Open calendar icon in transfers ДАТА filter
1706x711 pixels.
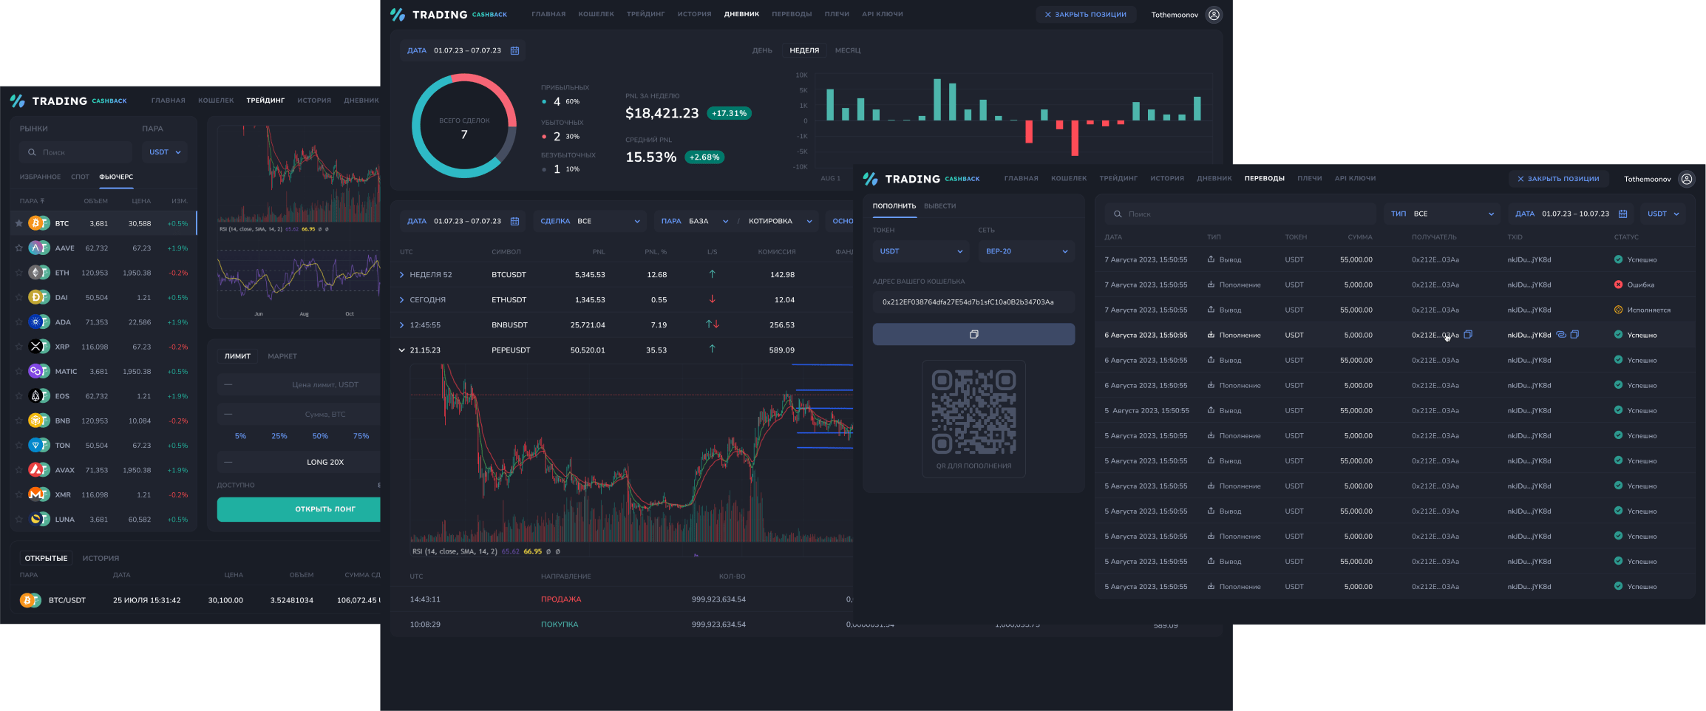click(x=1622, y=214)
